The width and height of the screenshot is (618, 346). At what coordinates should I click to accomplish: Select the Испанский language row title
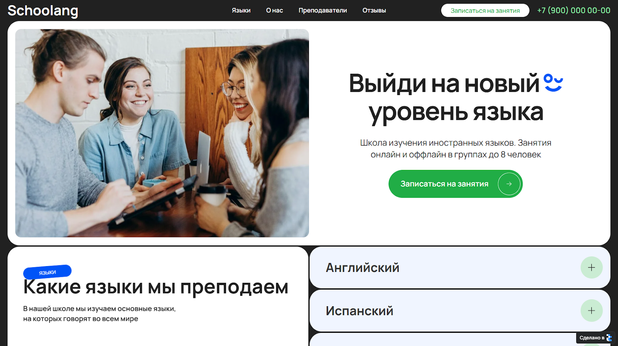coord(359,311)
